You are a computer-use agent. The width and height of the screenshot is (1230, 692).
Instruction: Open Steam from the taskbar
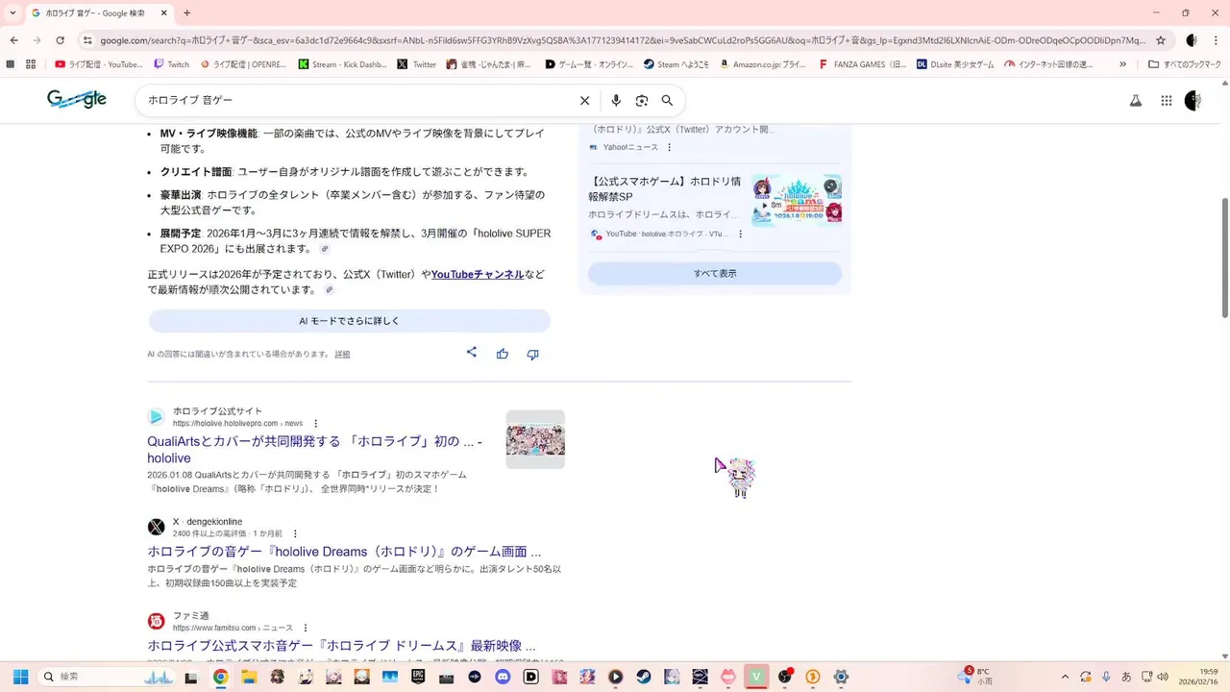pos(644,677)
